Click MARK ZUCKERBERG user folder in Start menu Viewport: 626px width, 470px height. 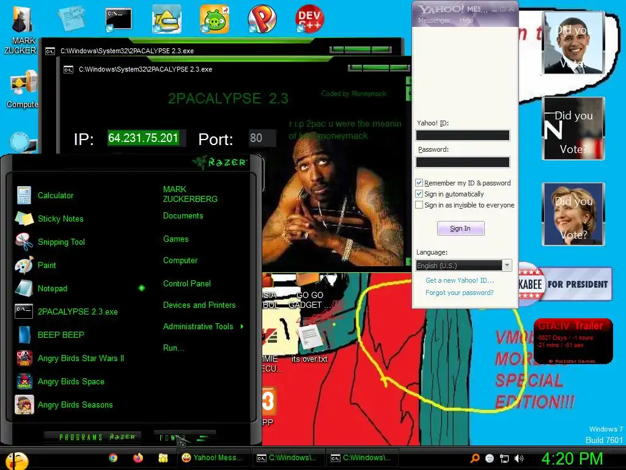click(190, 194)
